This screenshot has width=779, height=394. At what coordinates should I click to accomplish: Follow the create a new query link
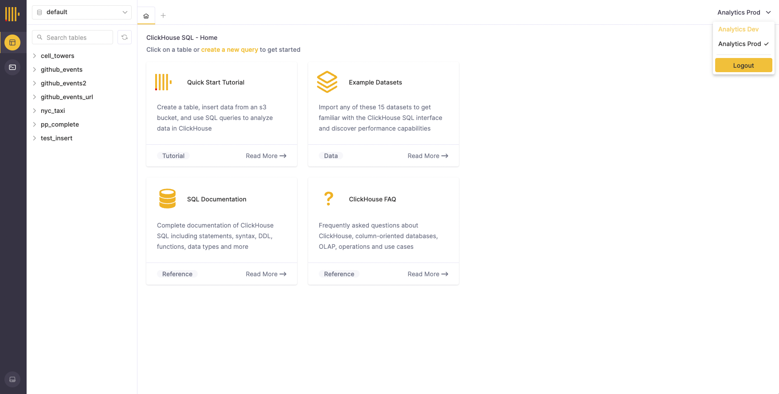(x=229, y=50)
